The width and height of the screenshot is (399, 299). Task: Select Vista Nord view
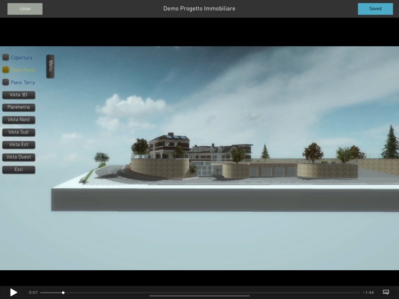pos(19,120)
